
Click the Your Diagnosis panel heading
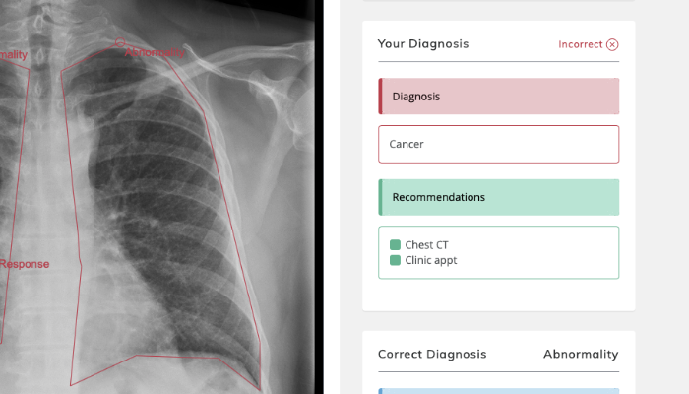(x=423, y=44)
